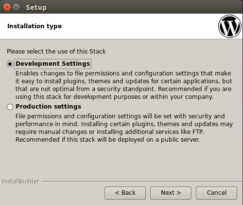Screen dimensions: 243x205
Task: Minimize the Setup window
Action: point(17,7)
